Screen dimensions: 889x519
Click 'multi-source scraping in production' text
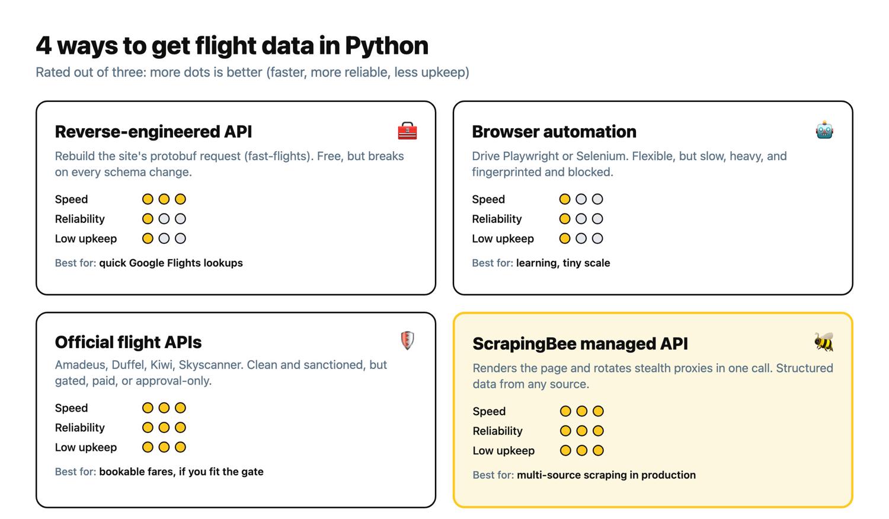pyautogui.click(x=606, y=475)
